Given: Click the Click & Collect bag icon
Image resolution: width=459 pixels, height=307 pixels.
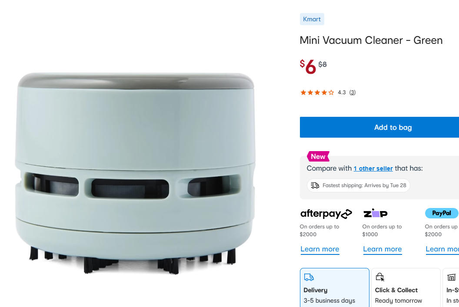Looking at the screenshot, I should tap(380, 277).
